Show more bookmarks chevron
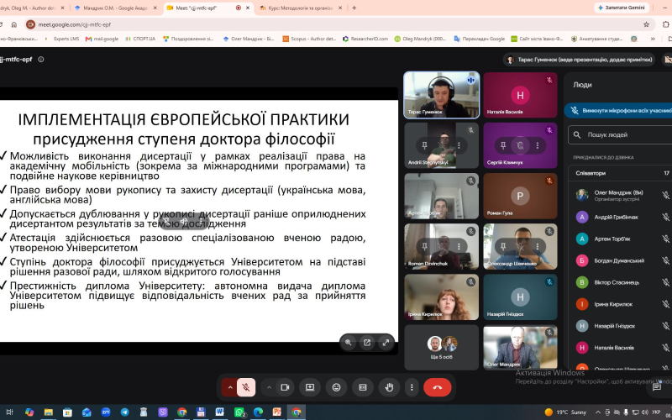Image resolution: width=672 pixels, height=420 pixels. (x=653, y=39)
